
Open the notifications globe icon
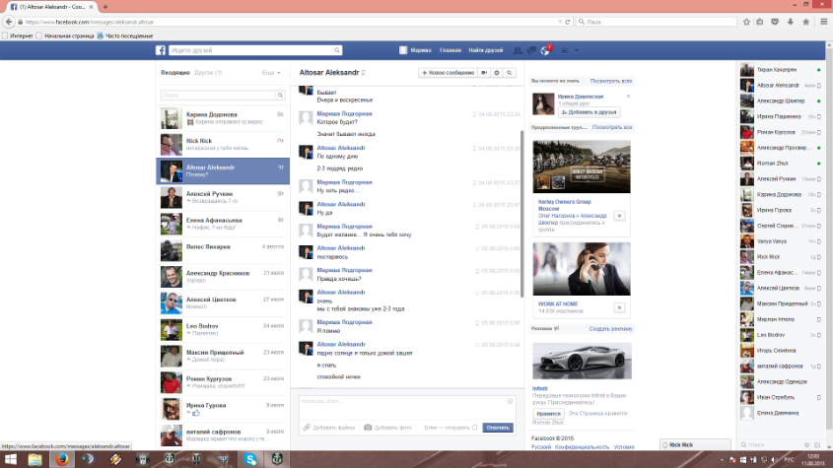coord(544,50)
